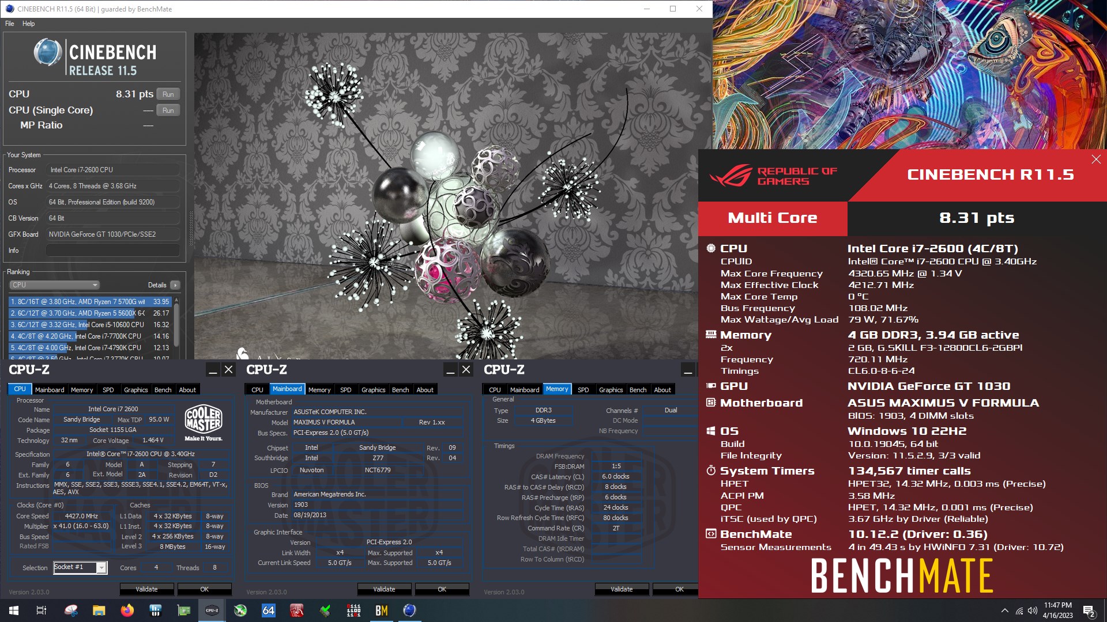This screenshot has width=1107, height=622.
Task: Click OK in CPU-Z window showing Processor info
Action: [x=205, y=589]
